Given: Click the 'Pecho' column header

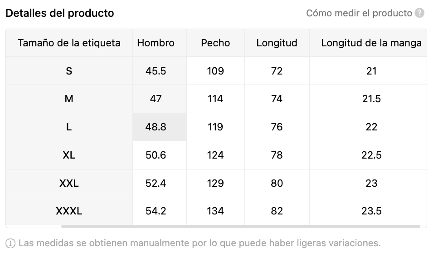Looking at the screenshot, I should pyautogui.click(x=215, y=43).
